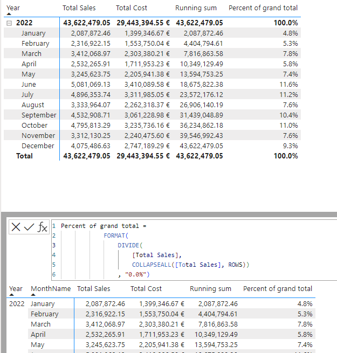This screenshot has height=353, width=337.
Task: Click the Running sum header in the matrix
Action: (x=196, y=8)
